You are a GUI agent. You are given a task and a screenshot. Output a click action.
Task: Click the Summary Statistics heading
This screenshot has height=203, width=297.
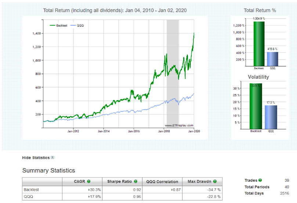[x=48, y=171]
